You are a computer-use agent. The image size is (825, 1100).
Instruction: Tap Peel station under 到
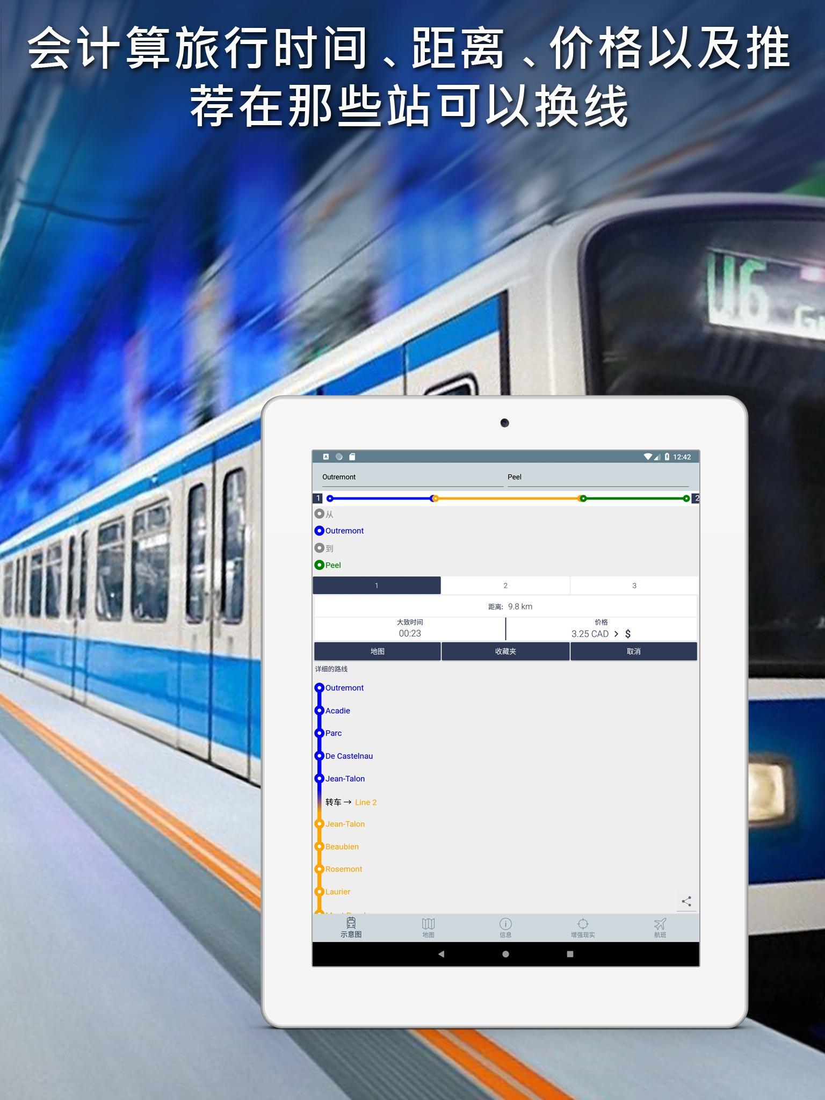point(333,565)
